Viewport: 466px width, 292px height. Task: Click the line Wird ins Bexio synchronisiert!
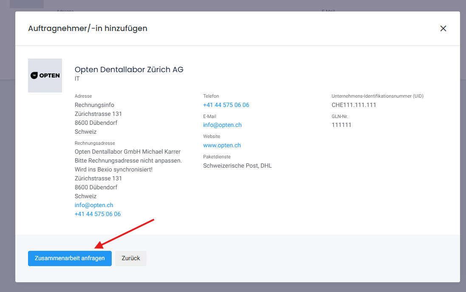coord(113,169)
